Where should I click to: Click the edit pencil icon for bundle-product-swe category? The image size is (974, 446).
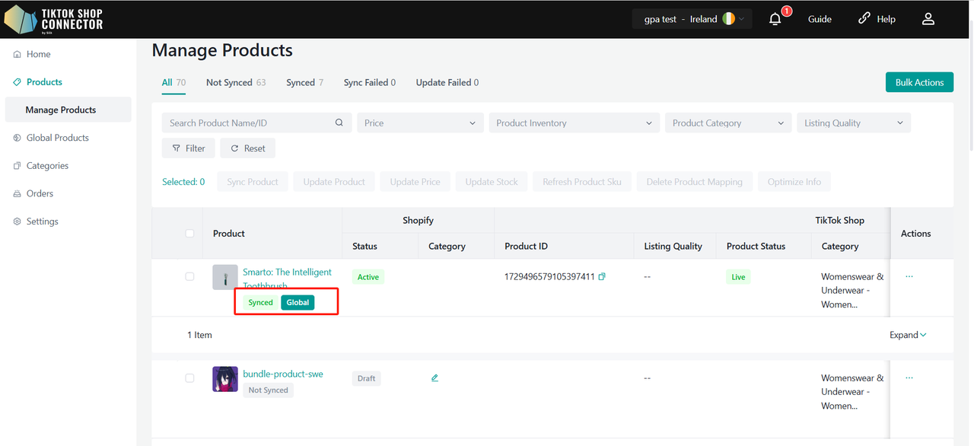(x=434, y=378)
